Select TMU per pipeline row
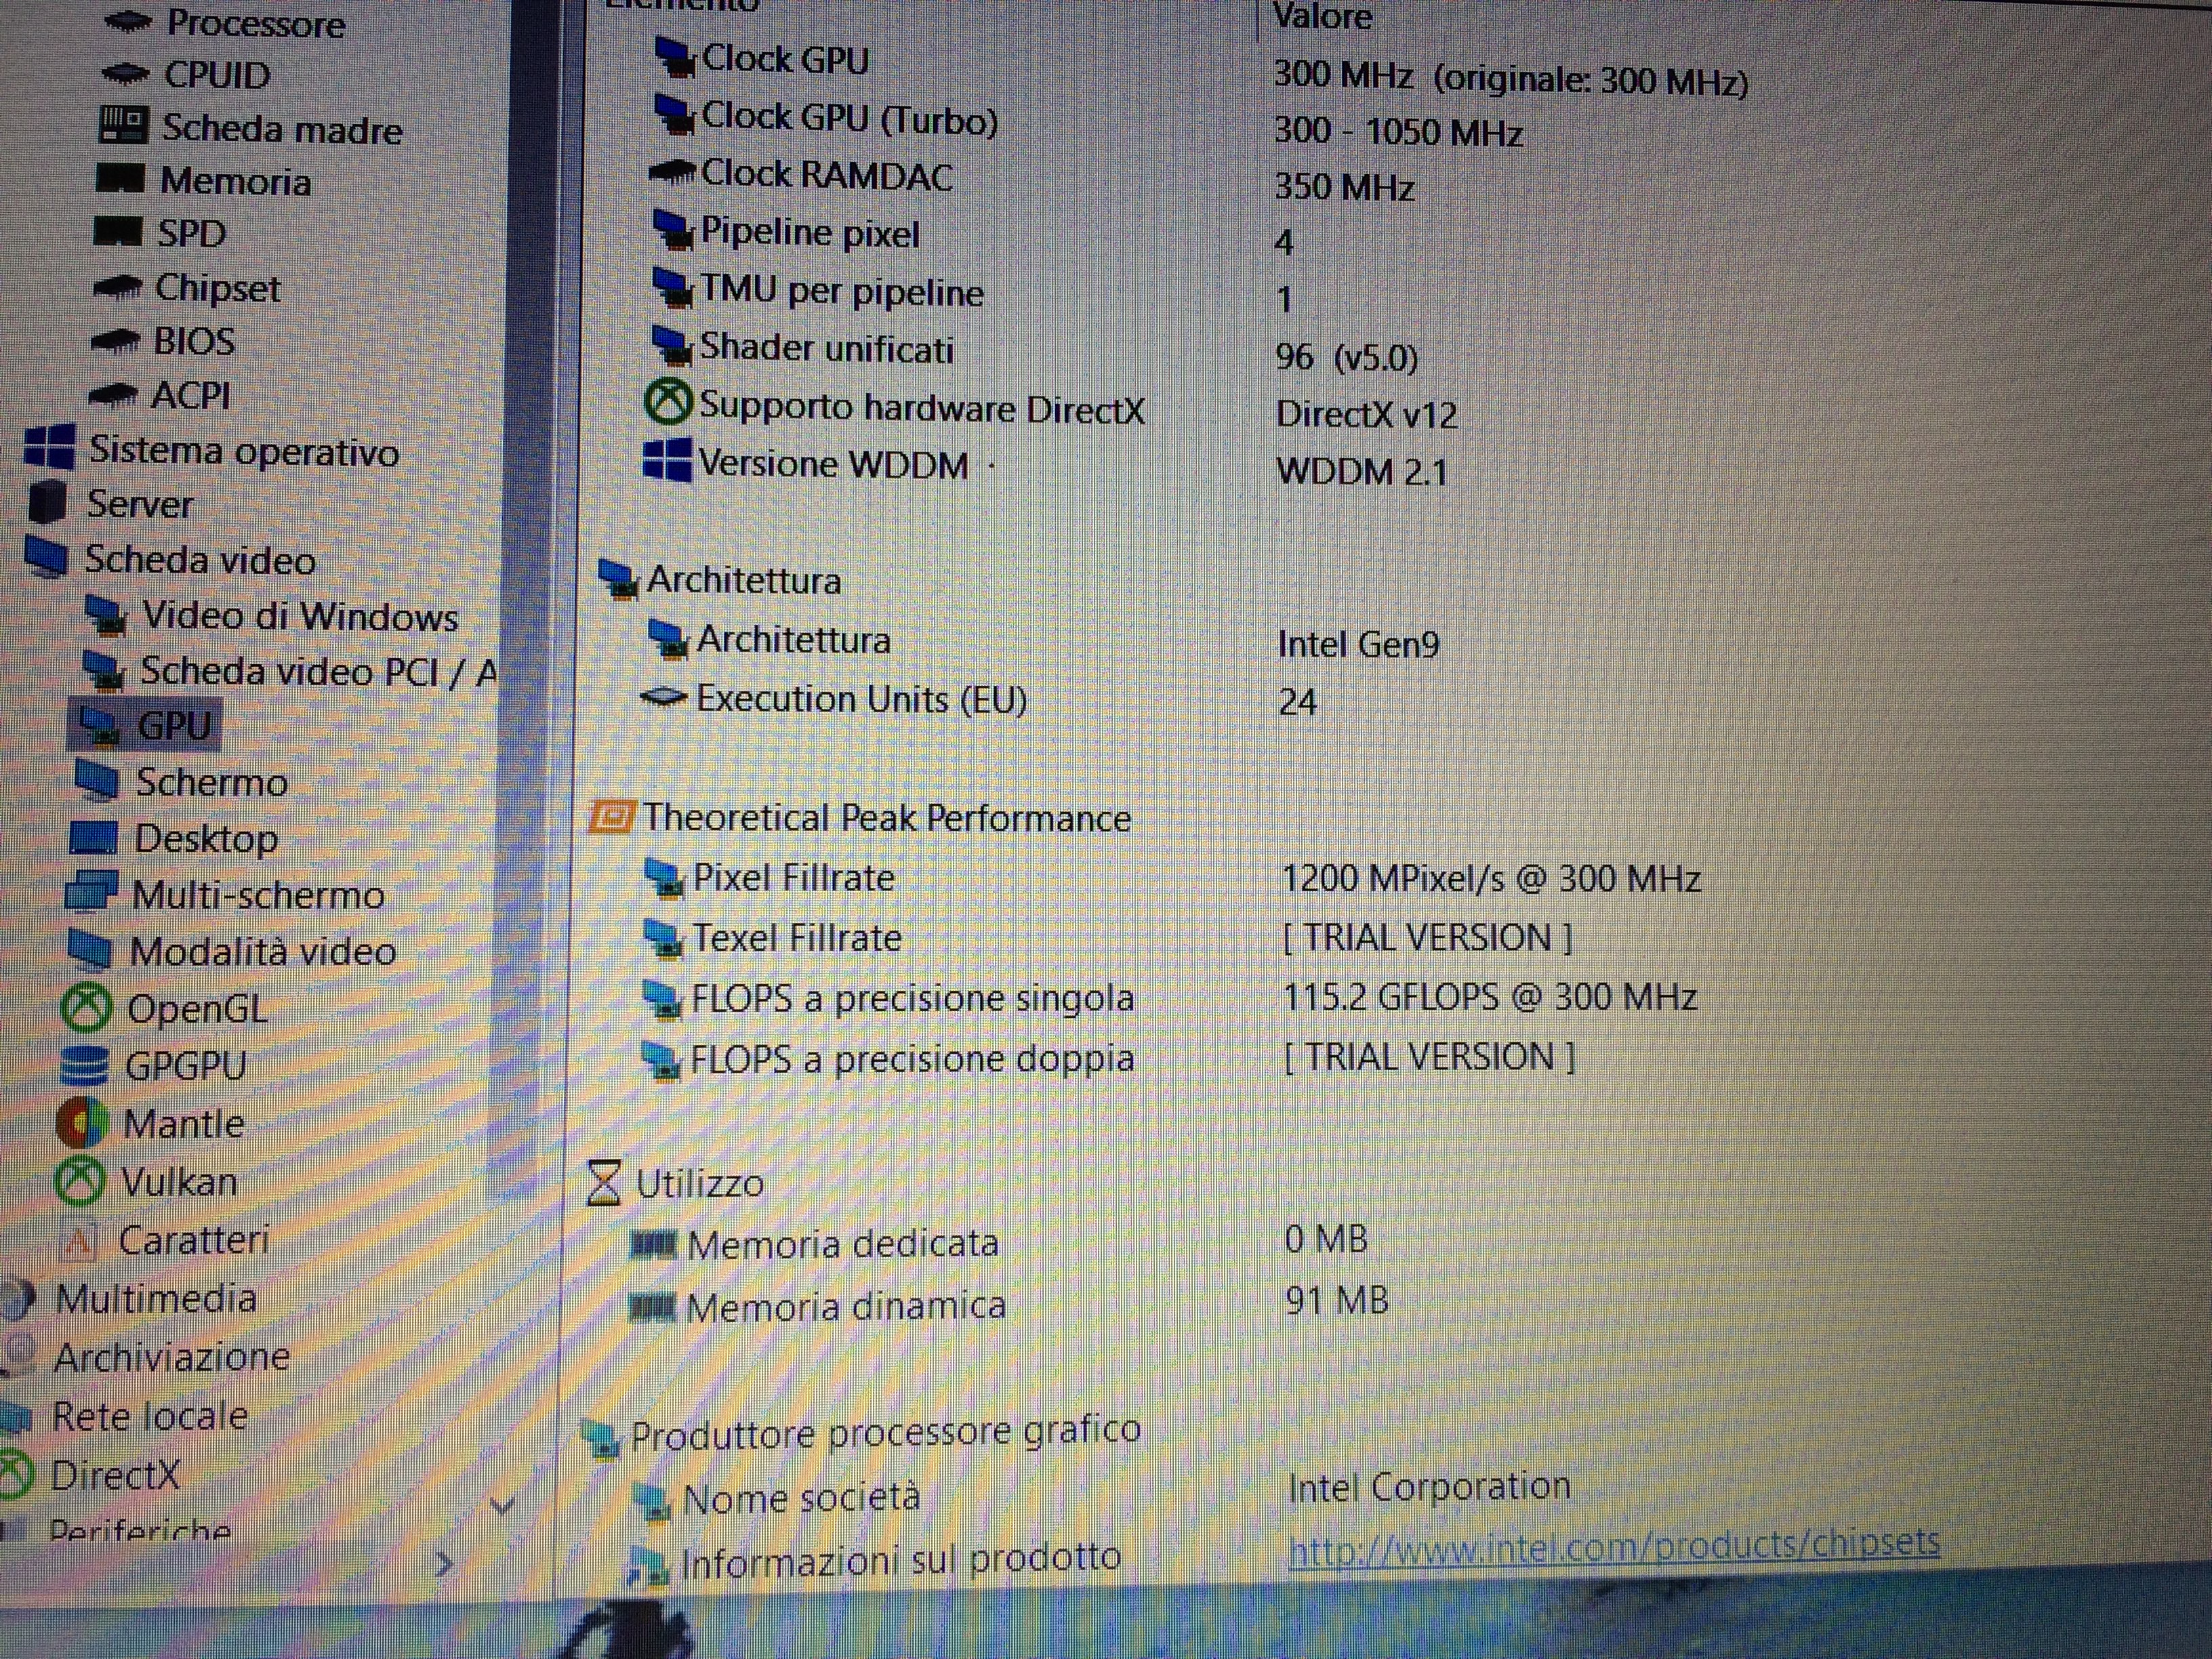This screenshot has width=2212, height=1659. pos(972,294)
